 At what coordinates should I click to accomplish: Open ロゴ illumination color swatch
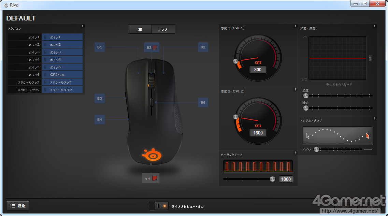pos(155,178)
